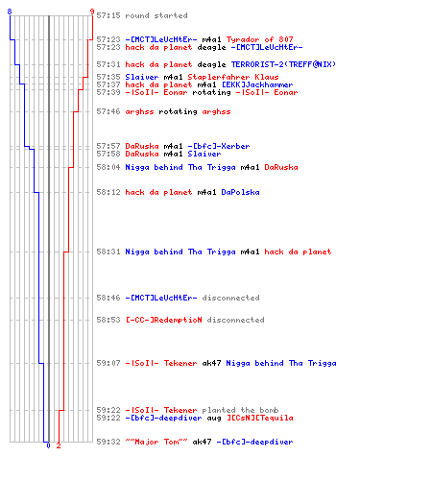Image resolution: width=432 pixels, height=480 pixels.
Task: Select ][CsN][Tequila in aug kill entry
Action: point(260,418)
